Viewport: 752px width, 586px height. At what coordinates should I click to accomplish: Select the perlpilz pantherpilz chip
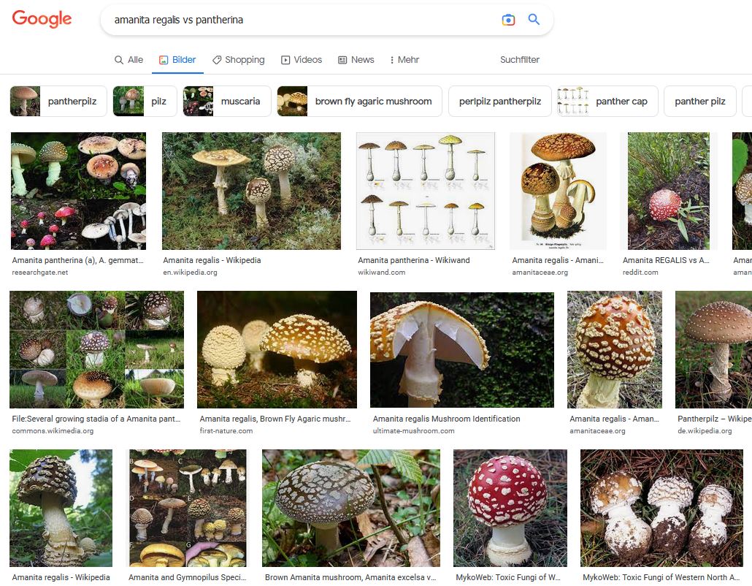point(499,102)
